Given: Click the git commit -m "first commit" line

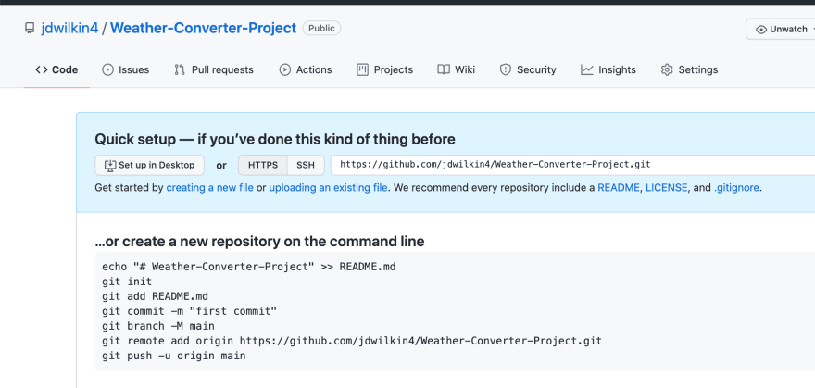Looking at the screenshot, I should click(x=189, y=312).
